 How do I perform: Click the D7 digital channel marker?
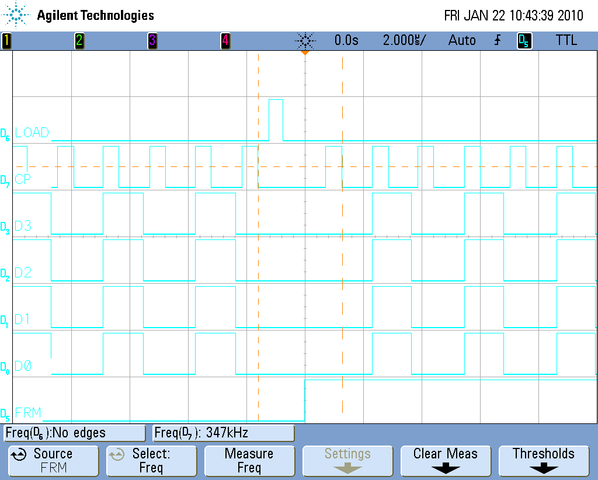[5, 181]
